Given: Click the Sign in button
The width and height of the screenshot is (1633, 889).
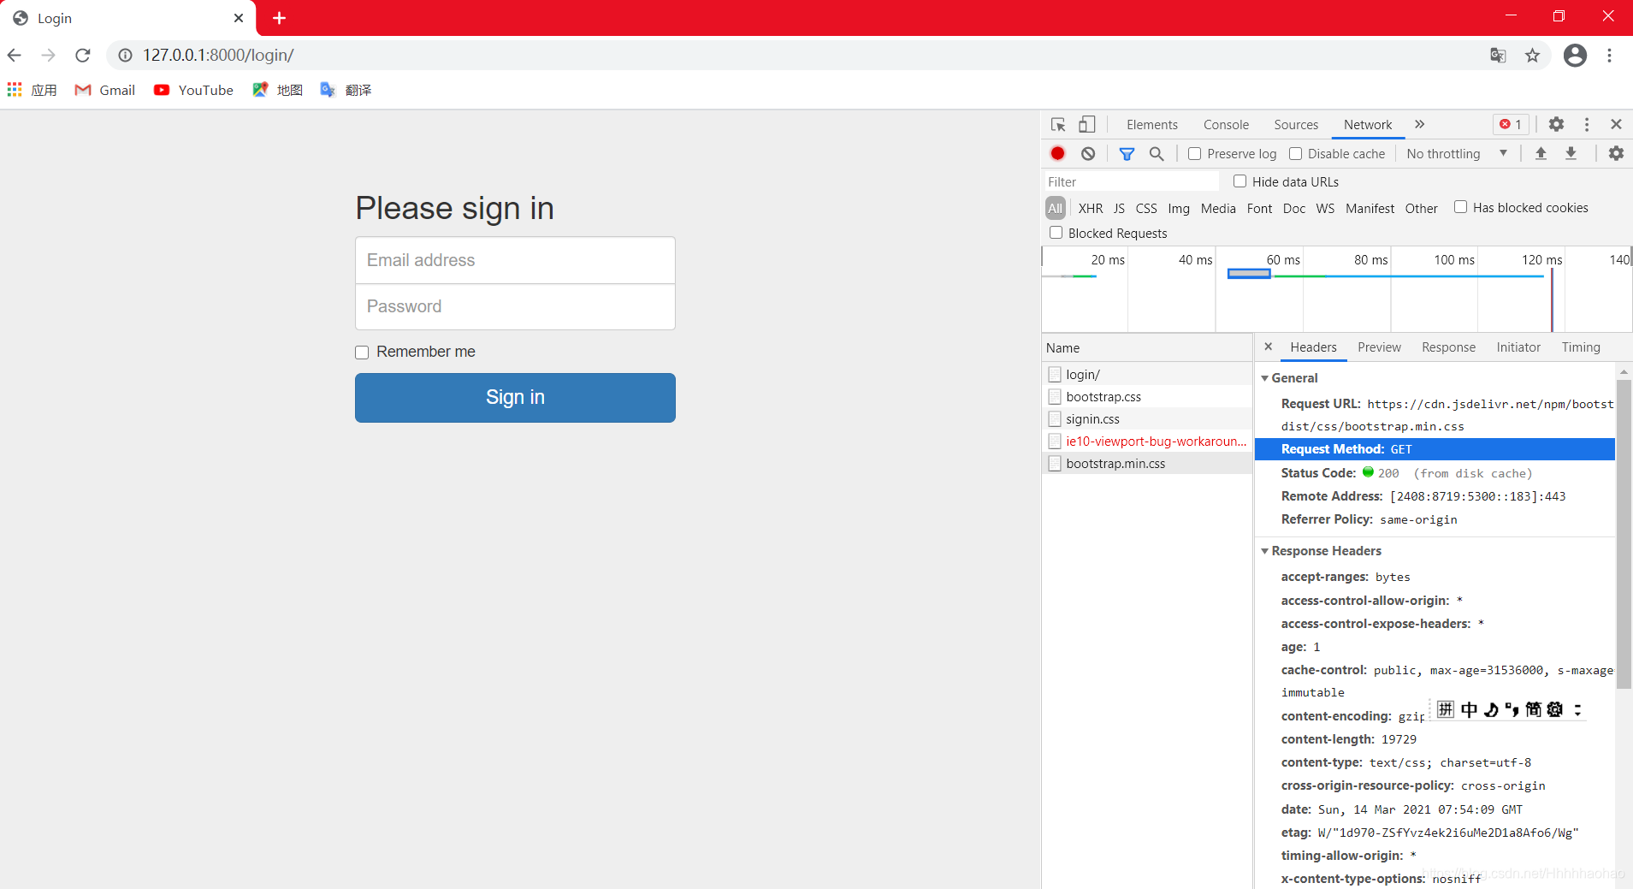Looking at the screenshot, I should point(515,398).
